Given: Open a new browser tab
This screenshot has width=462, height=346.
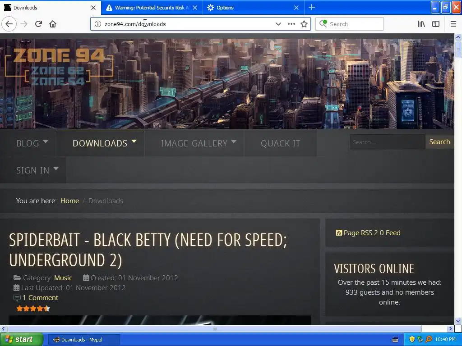Looking at the screenshot, I should point(312,7).
